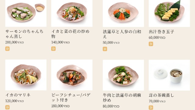Select the 茸の茶碗蒸し title
The image size is (195, 110).
[161, 95]
